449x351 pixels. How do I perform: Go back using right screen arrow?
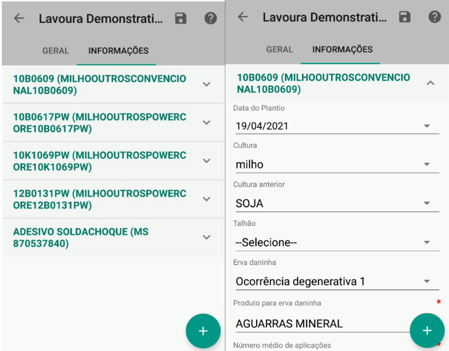point(243,17)
